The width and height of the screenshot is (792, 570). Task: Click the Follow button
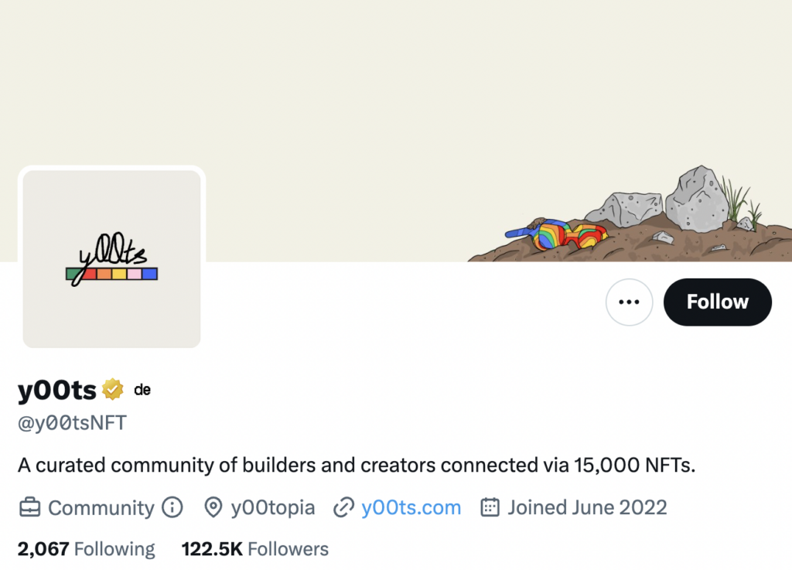717,302
